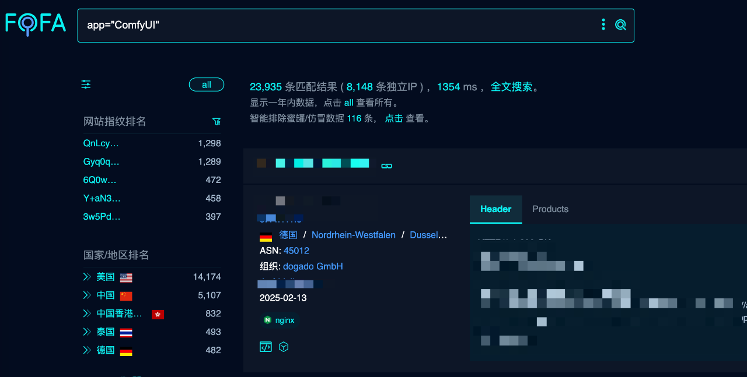Select the nginx product tag
Viewport: 747px width, 377px height.
tap(279, 320)
